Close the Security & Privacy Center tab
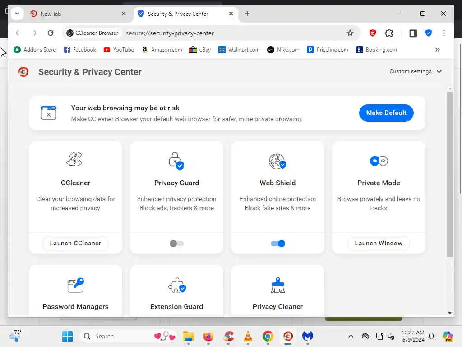The image size is (462, 347). [231, 14]
